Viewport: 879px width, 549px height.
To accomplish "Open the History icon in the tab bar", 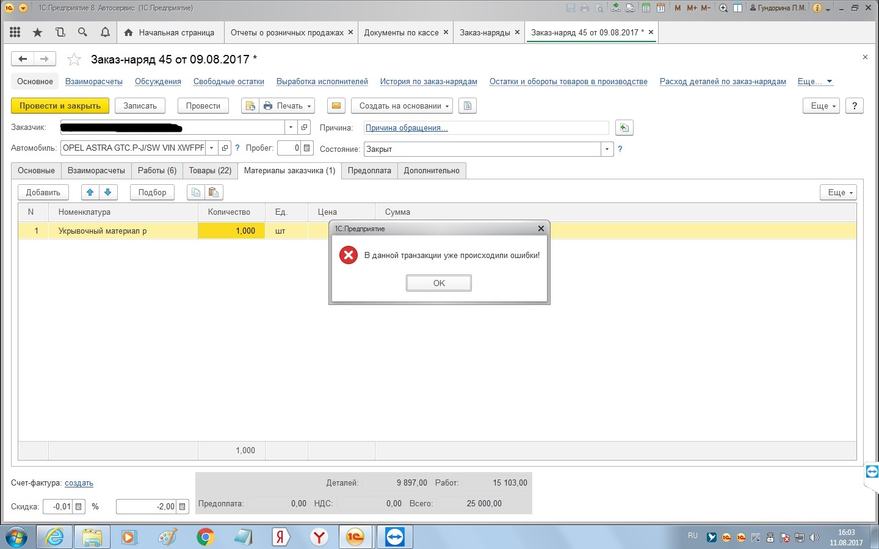I will coord(60,32).
